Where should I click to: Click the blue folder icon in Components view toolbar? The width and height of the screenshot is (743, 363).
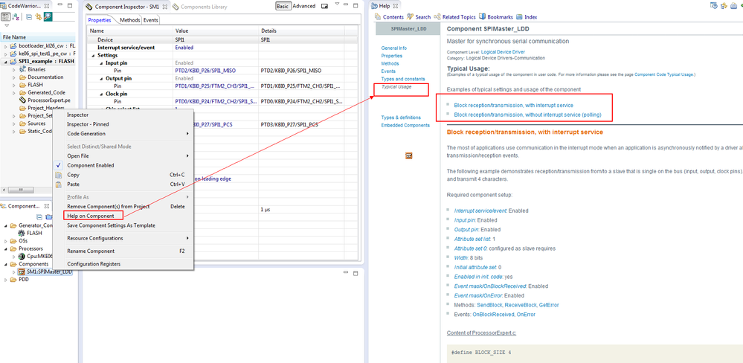pyautogui.click(x=48, y=217)
